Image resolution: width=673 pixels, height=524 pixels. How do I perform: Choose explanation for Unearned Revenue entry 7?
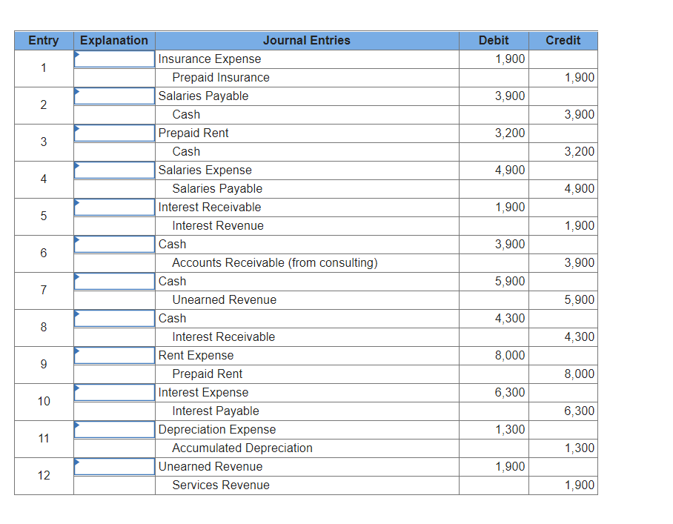click(x=114, y=282)
